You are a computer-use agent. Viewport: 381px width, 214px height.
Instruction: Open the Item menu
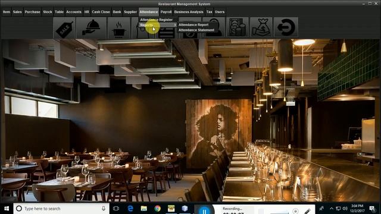click(7, 12)
